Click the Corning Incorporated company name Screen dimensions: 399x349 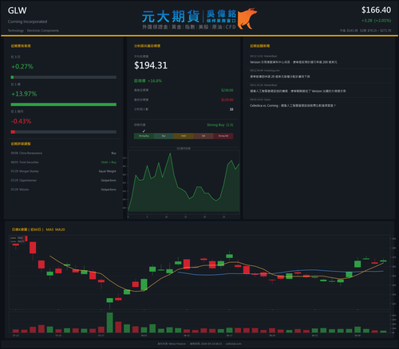pyautogui.click(x=27, y=22)
